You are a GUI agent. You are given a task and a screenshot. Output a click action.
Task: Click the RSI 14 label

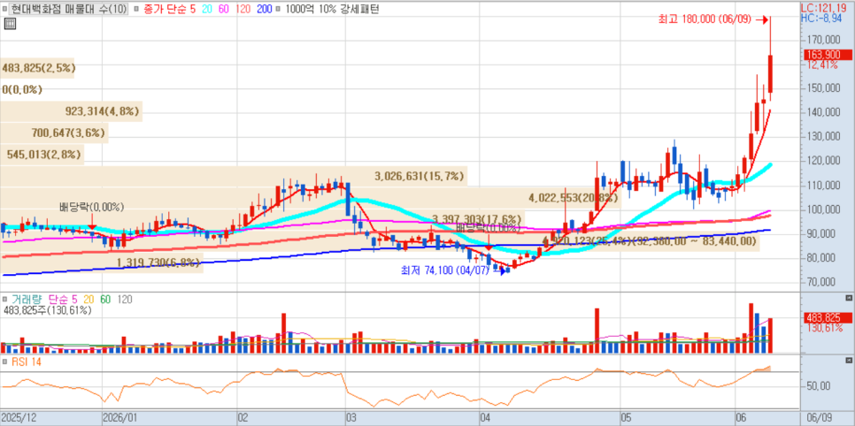26,361
